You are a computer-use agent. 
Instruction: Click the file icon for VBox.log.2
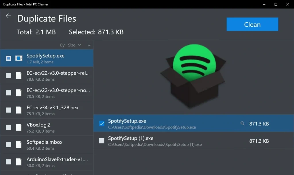(19, 127)
